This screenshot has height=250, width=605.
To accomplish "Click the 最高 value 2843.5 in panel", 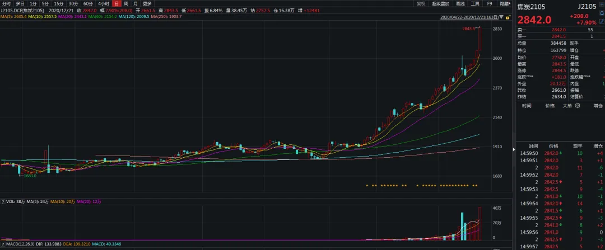I will (x=559, y=64).
